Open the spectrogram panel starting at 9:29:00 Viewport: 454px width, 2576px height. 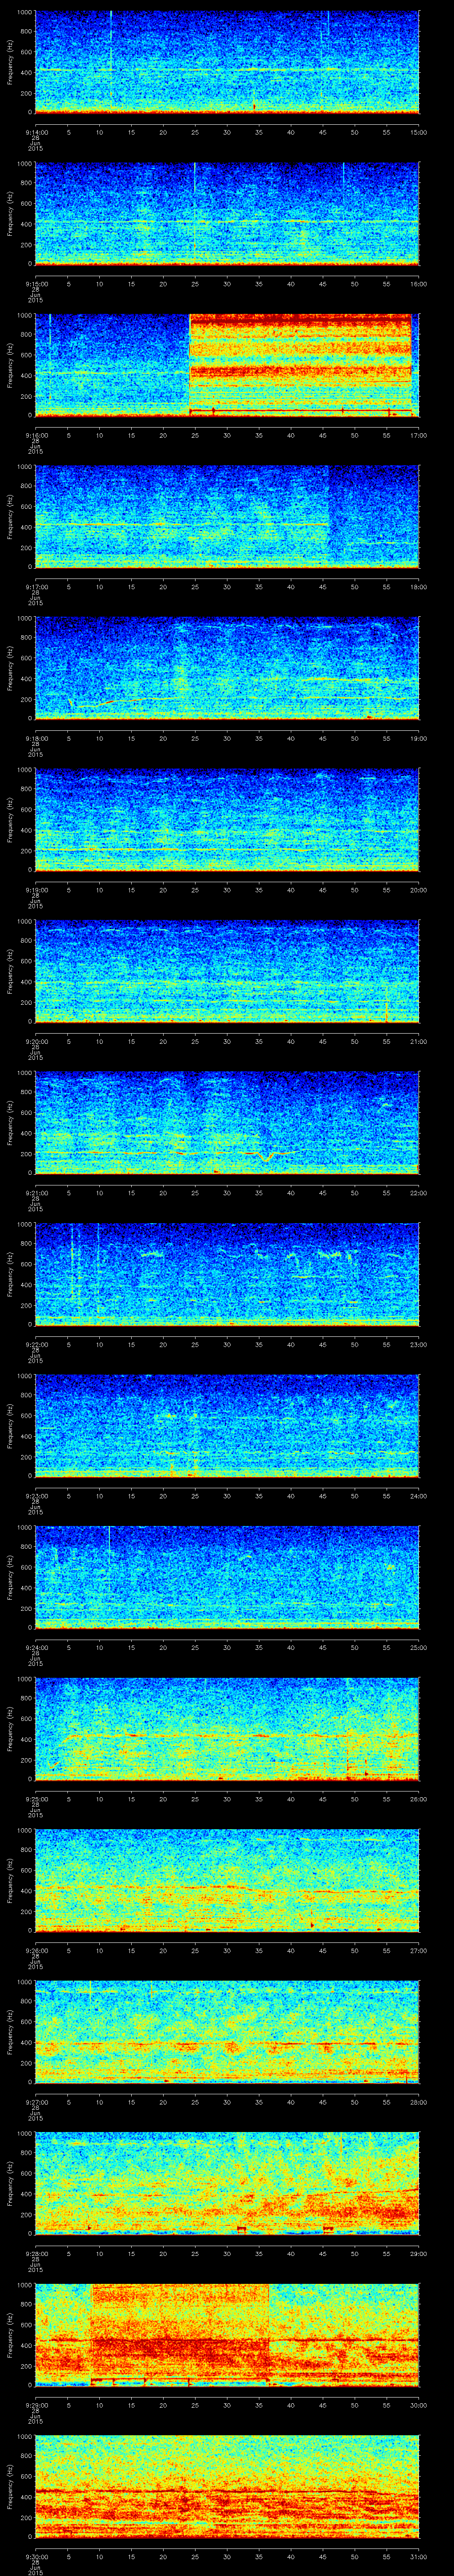coord(227,2335)
